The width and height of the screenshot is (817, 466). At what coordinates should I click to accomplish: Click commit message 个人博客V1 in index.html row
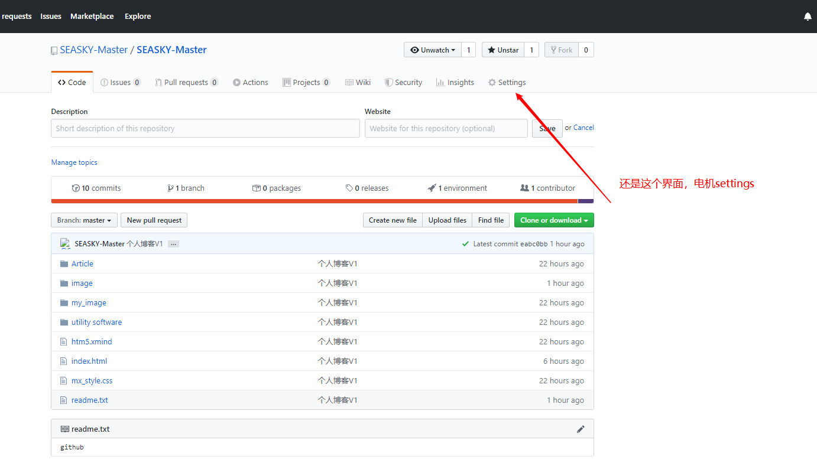pyautogui.click(x=338, y=361)
